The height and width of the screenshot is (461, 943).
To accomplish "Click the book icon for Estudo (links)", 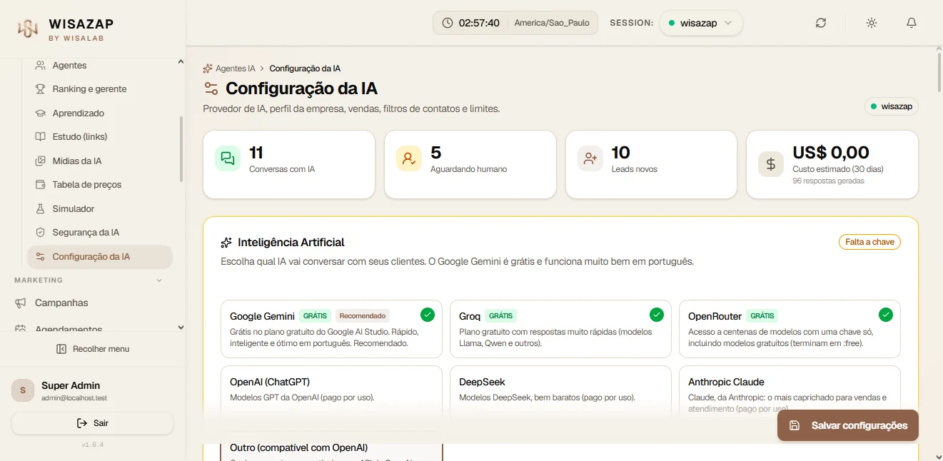I will click(x=41, y=137).
